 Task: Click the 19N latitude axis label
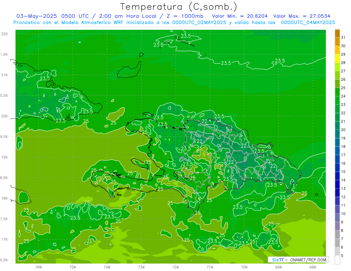tap(5, 157)
